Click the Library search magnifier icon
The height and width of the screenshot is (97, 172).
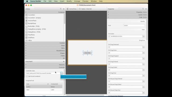point(61,9)
